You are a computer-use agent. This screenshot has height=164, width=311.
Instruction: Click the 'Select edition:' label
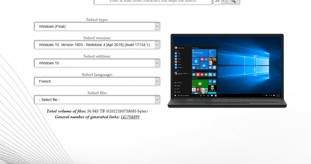coord(97,56)
